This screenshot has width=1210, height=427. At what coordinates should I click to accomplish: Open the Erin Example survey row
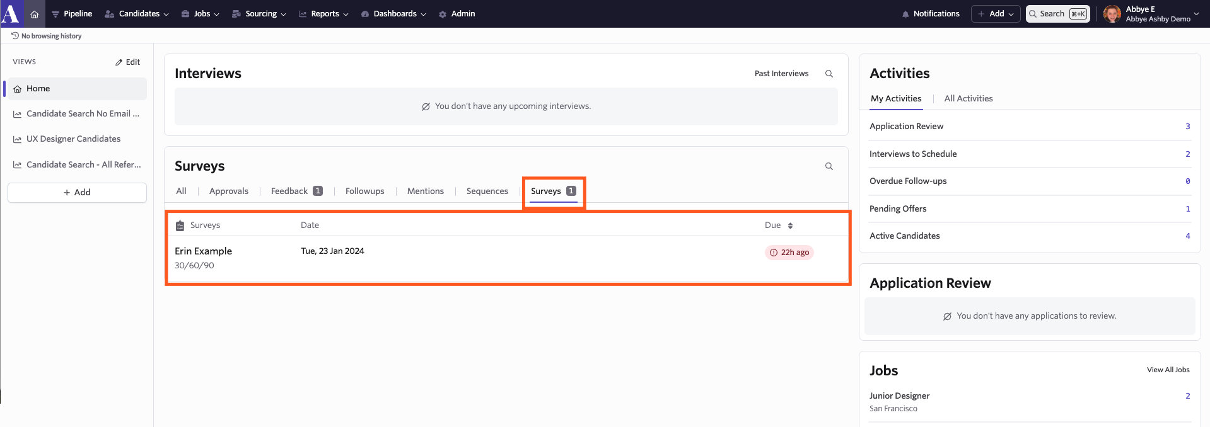tap(508, 258)
